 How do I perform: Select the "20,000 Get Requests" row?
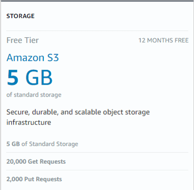click(x=97, y=162)
